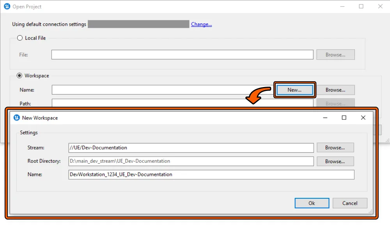Select the Local File radio button
Image resolution: width=390 pixels, height=226 pixels.
[x=20, y=38]
